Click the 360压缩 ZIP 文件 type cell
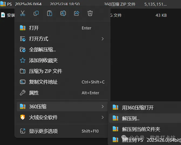 pyautogui.click(x=120, y=4)
